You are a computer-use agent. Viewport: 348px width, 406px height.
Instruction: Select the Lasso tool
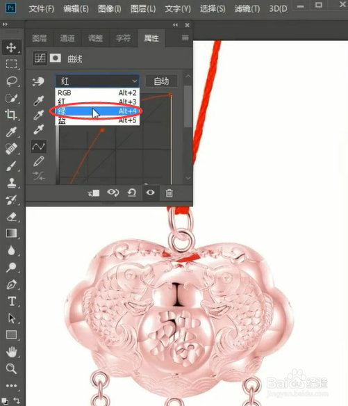click(x=11, y=81)
